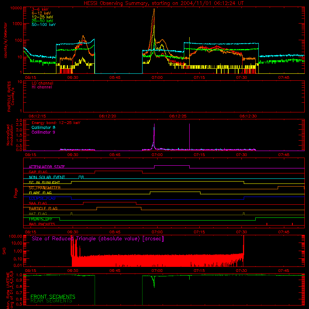This screenshot has height=309, width=309.
Task: Click the counts/s/detector axis label
Action: (5, 40)
